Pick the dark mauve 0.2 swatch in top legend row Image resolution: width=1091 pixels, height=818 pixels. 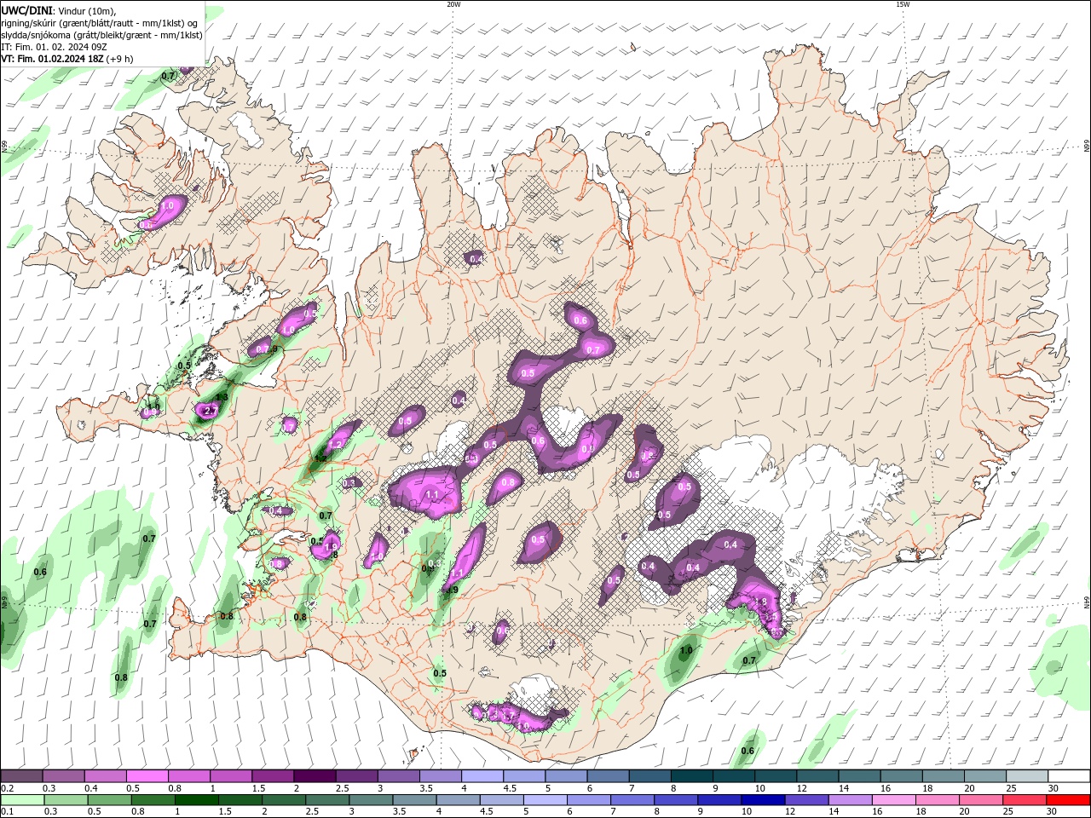click(x=21, y=776)
